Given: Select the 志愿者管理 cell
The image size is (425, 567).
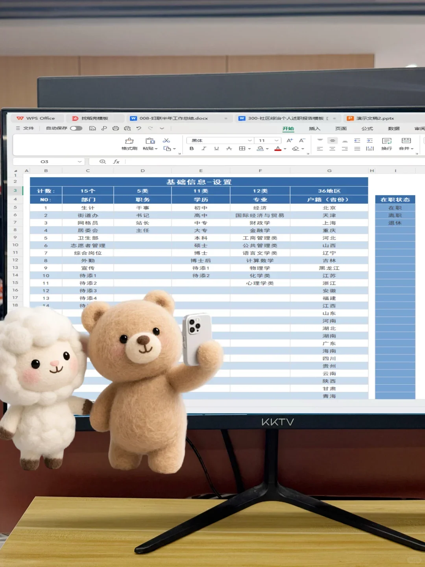Looking at the screenshot, I should click(88, 245).
